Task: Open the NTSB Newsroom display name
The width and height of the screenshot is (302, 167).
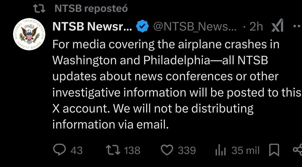Action: tap(92, 26)
